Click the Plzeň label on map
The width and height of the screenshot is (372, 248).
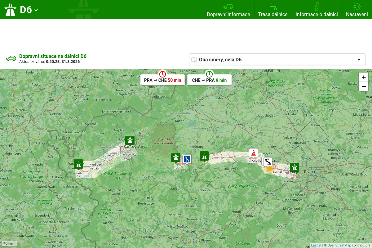point(192,231)
